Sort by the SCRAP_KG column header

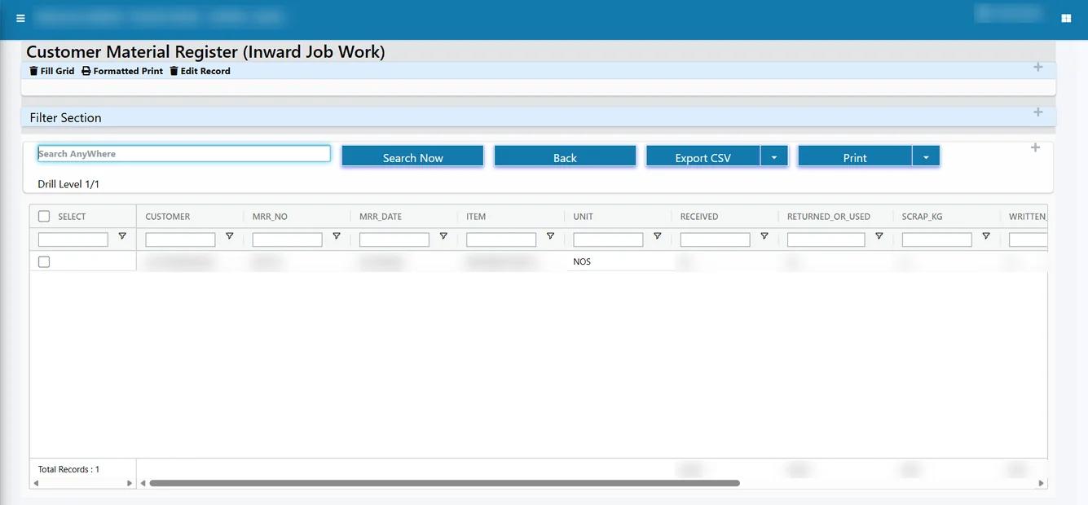click(x=923, y=217)
